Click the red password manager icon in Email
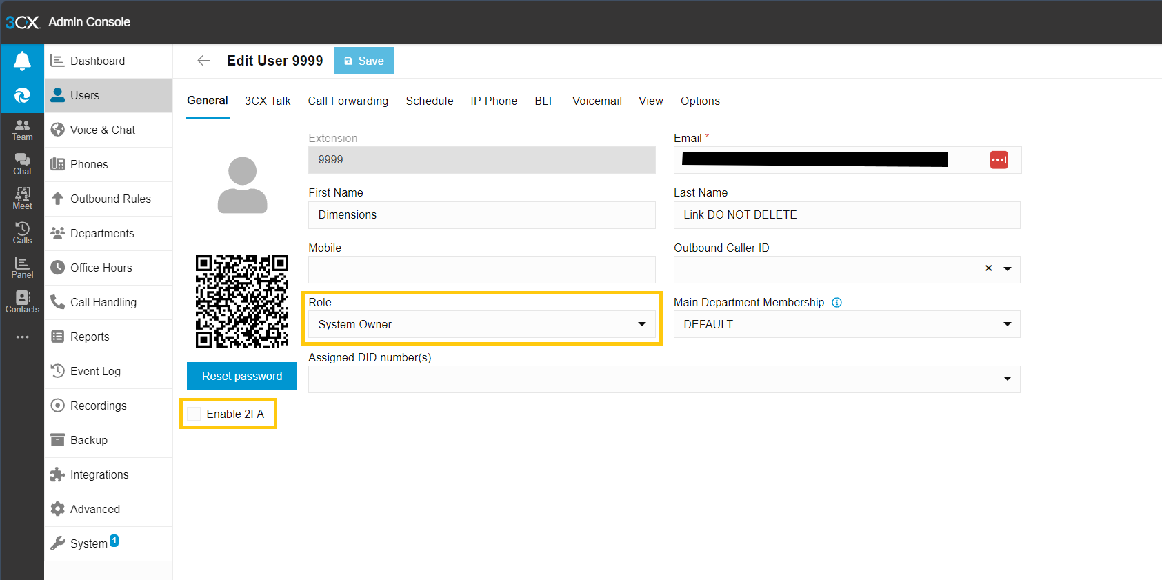 [x=999, y=160]
